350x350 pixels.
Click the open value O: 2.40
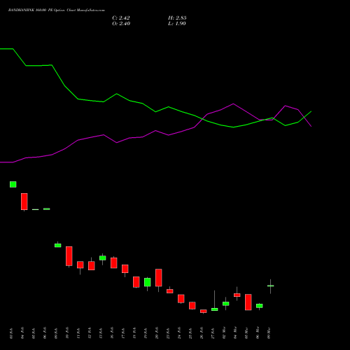pos(121,24)
